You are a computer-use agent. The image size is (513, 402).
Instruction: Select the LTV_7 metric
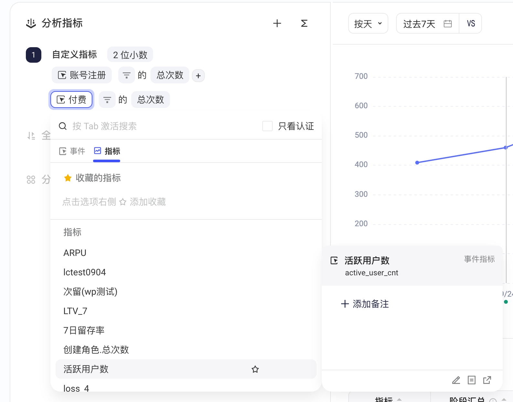pyautogui.click(x=186, y=311)
